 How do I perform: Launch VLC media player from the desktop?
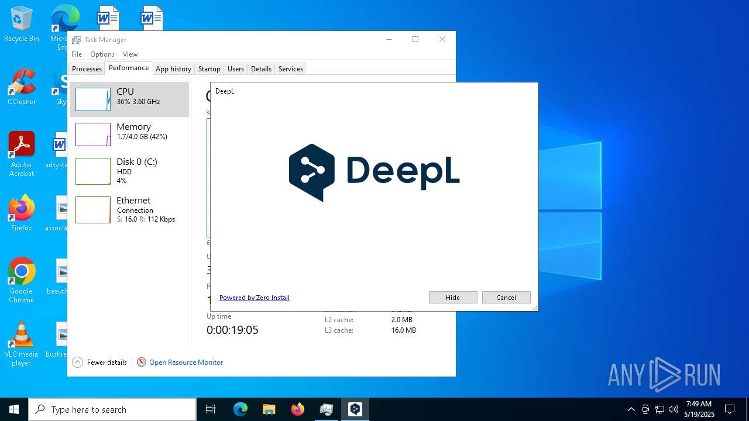click(21, 343)
